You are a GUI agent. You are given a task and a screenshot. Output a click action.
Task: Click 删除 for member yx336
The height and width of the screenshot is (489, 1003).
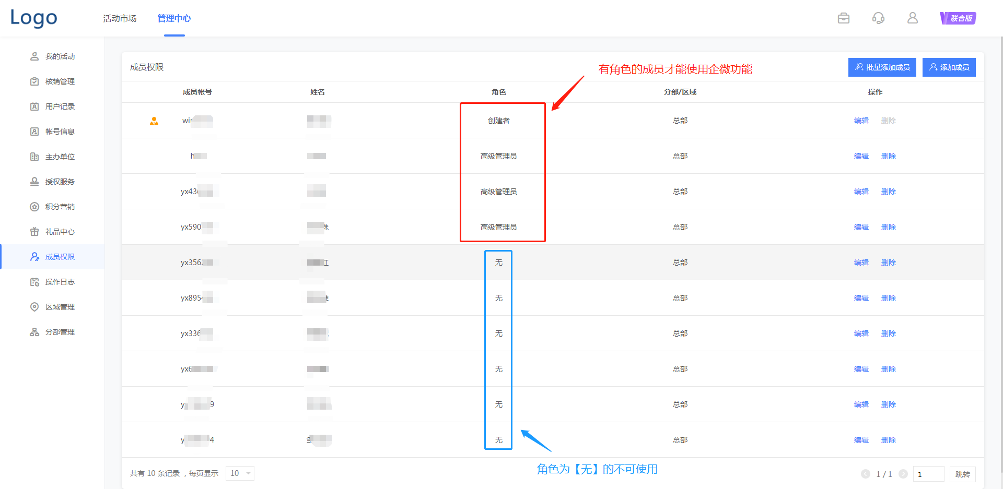[889, 333]
